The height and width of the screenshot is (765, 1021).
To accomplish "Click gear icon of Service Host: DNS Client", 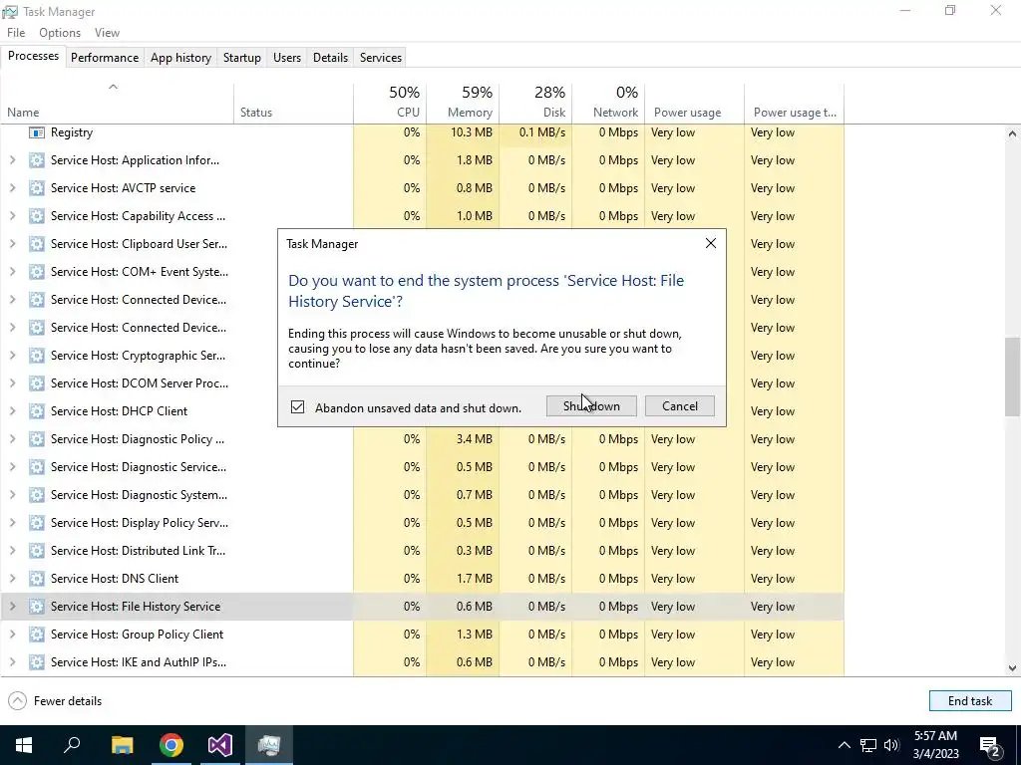I will [x=37, y=579].
